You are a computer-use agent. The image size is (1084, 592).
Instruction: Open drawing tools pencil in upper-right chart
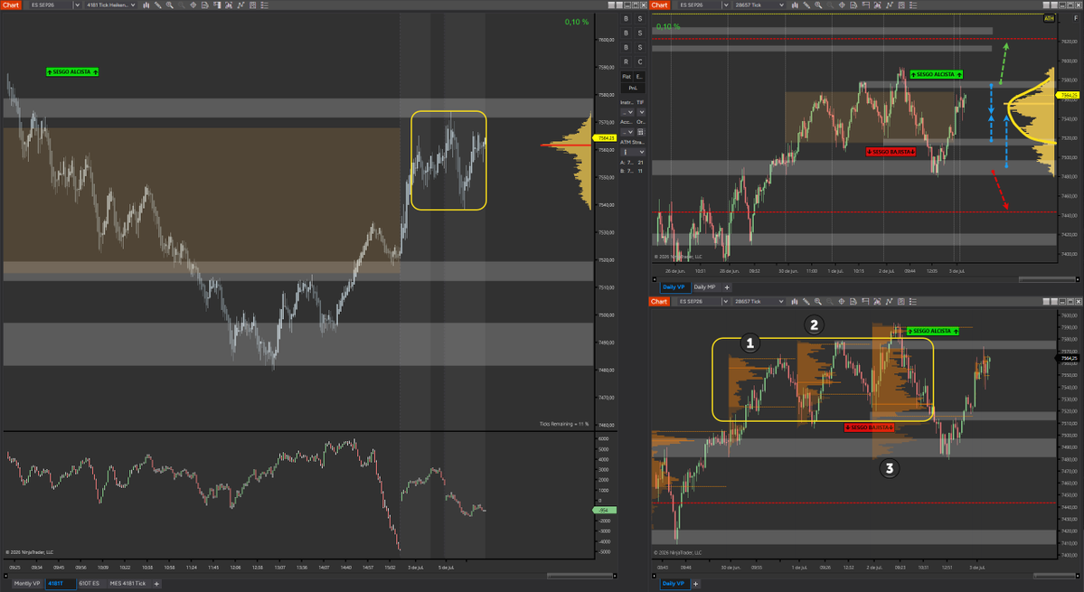click(x=806, y=5)
